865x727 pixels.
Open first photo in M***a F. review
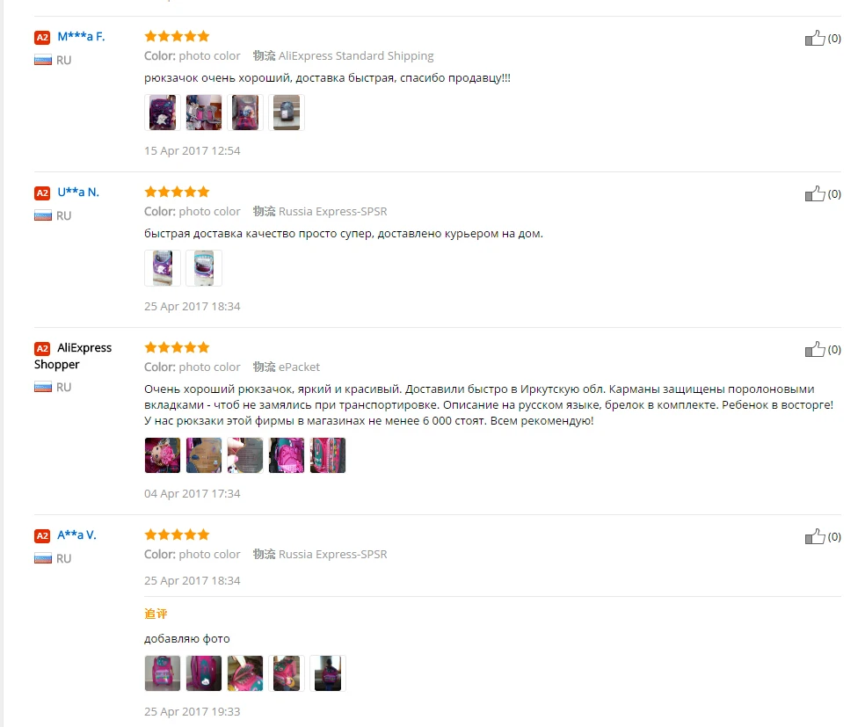pos(162,113)
